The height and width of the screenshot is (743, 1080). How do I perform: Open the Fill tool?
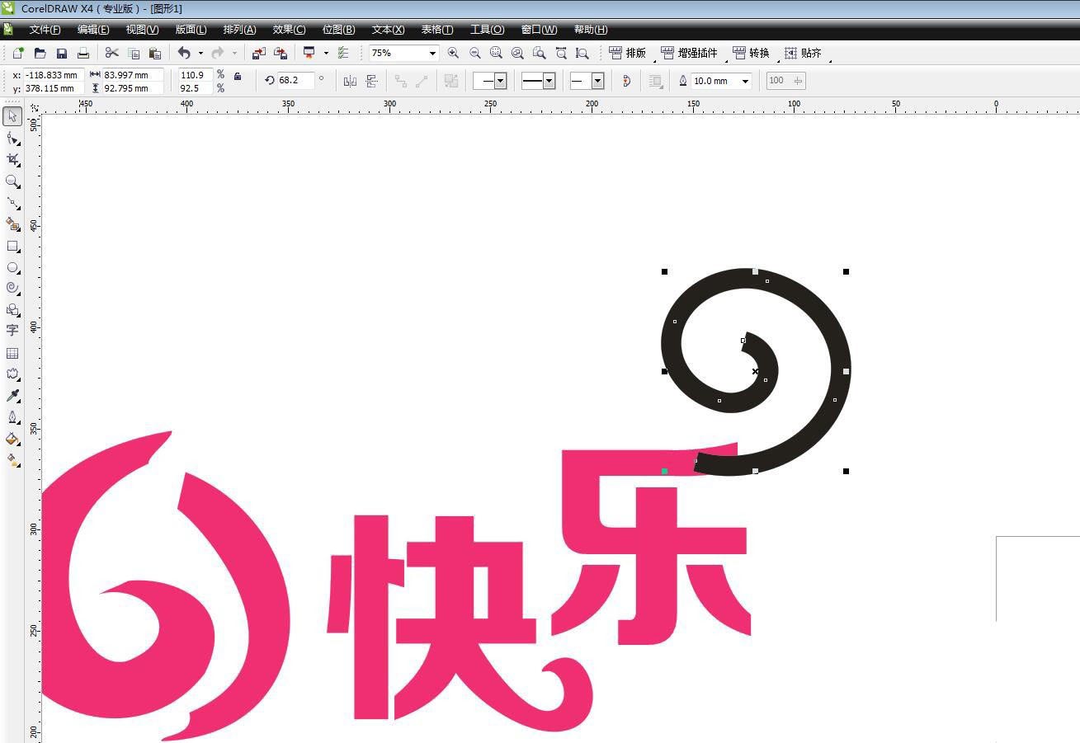coord(12,439)
